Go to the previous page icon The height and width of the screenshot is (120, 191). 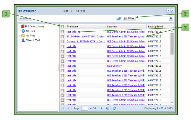click(68, 108)
